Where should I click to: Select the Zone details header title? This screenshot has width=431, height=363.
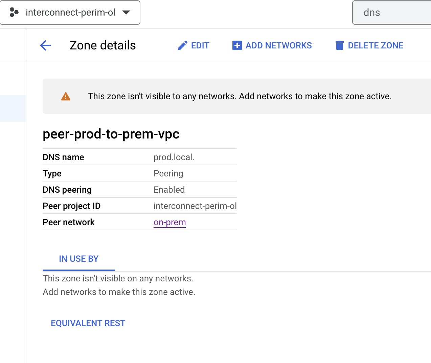102,45
